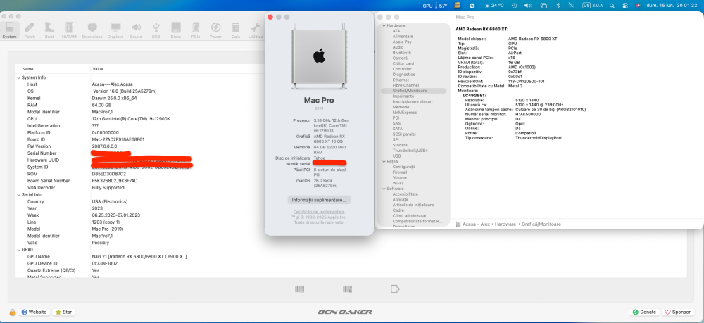Open the System tab in Hackintool toolbar
The width and height of the screenshot is (704, 323).
(x=9, y=30)
